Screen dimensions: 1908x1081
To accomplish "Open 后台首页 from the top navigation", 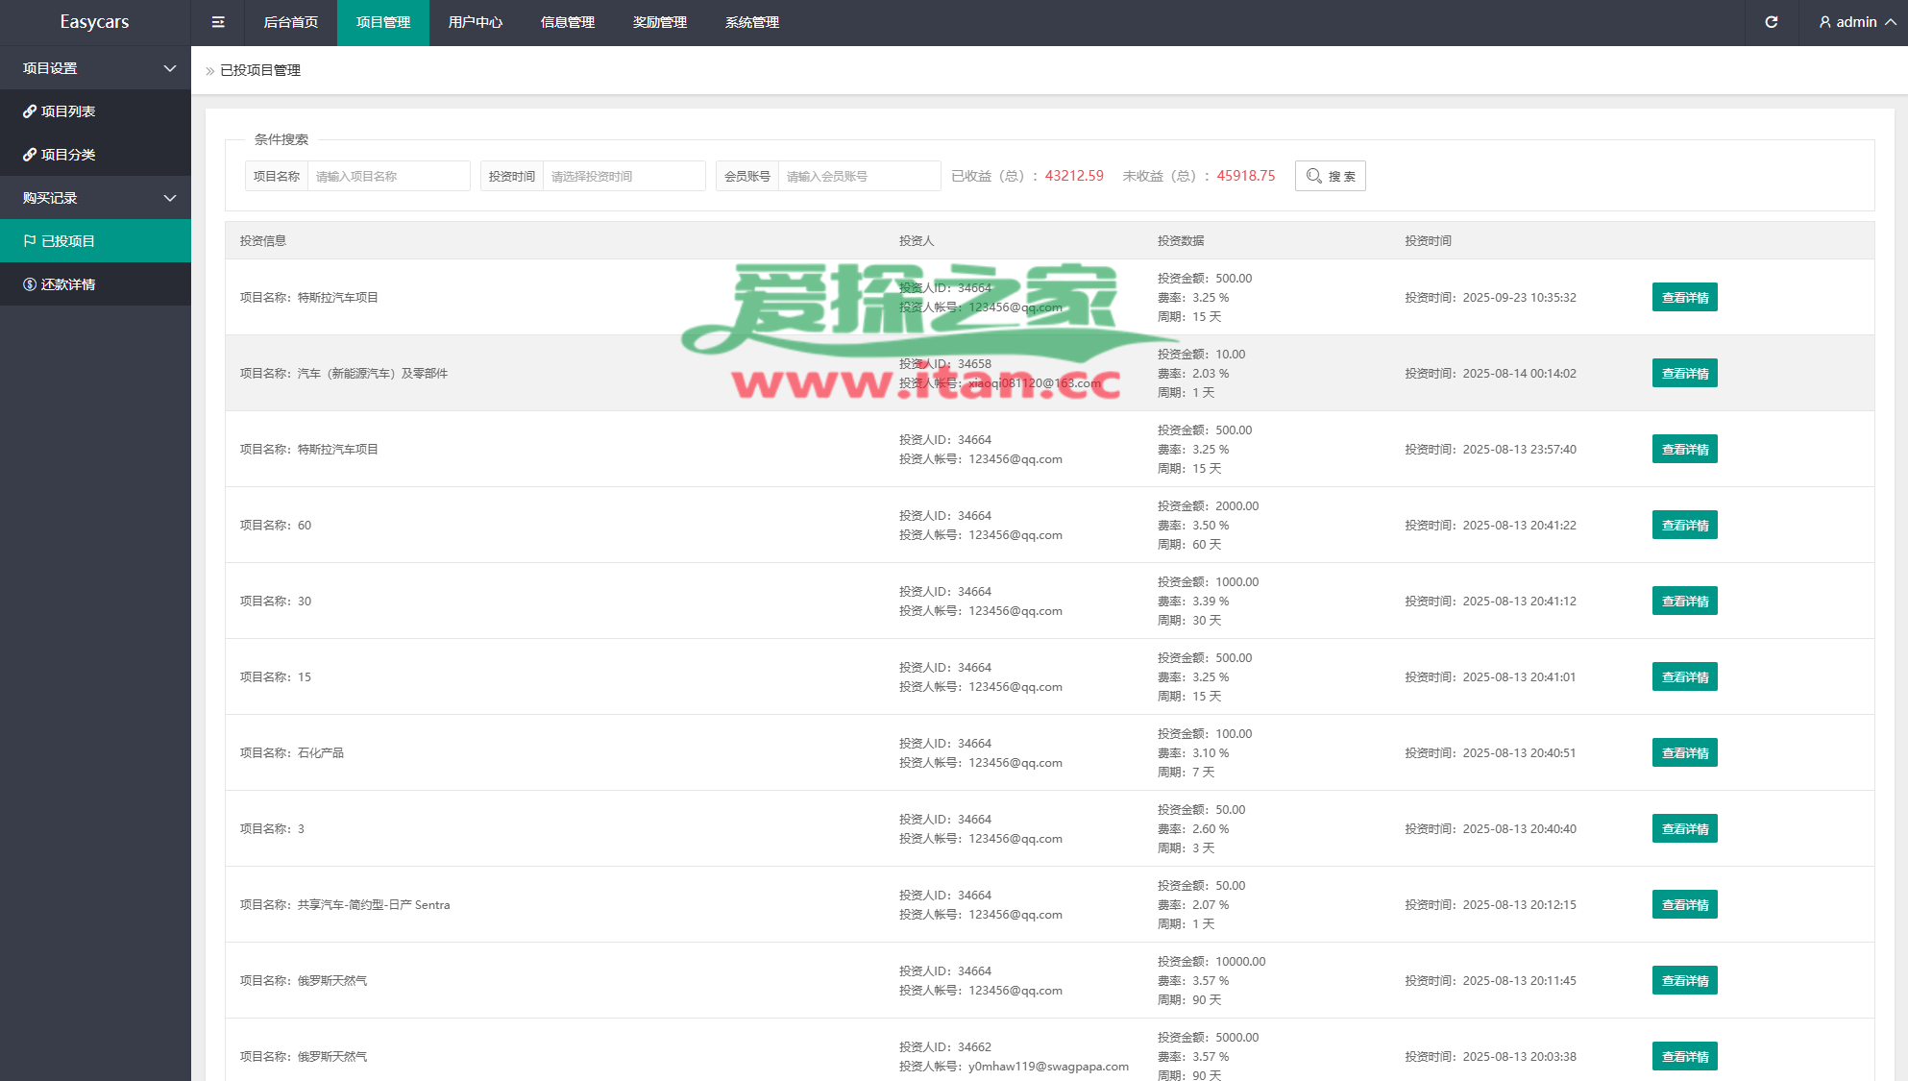I will coord(290,22).
